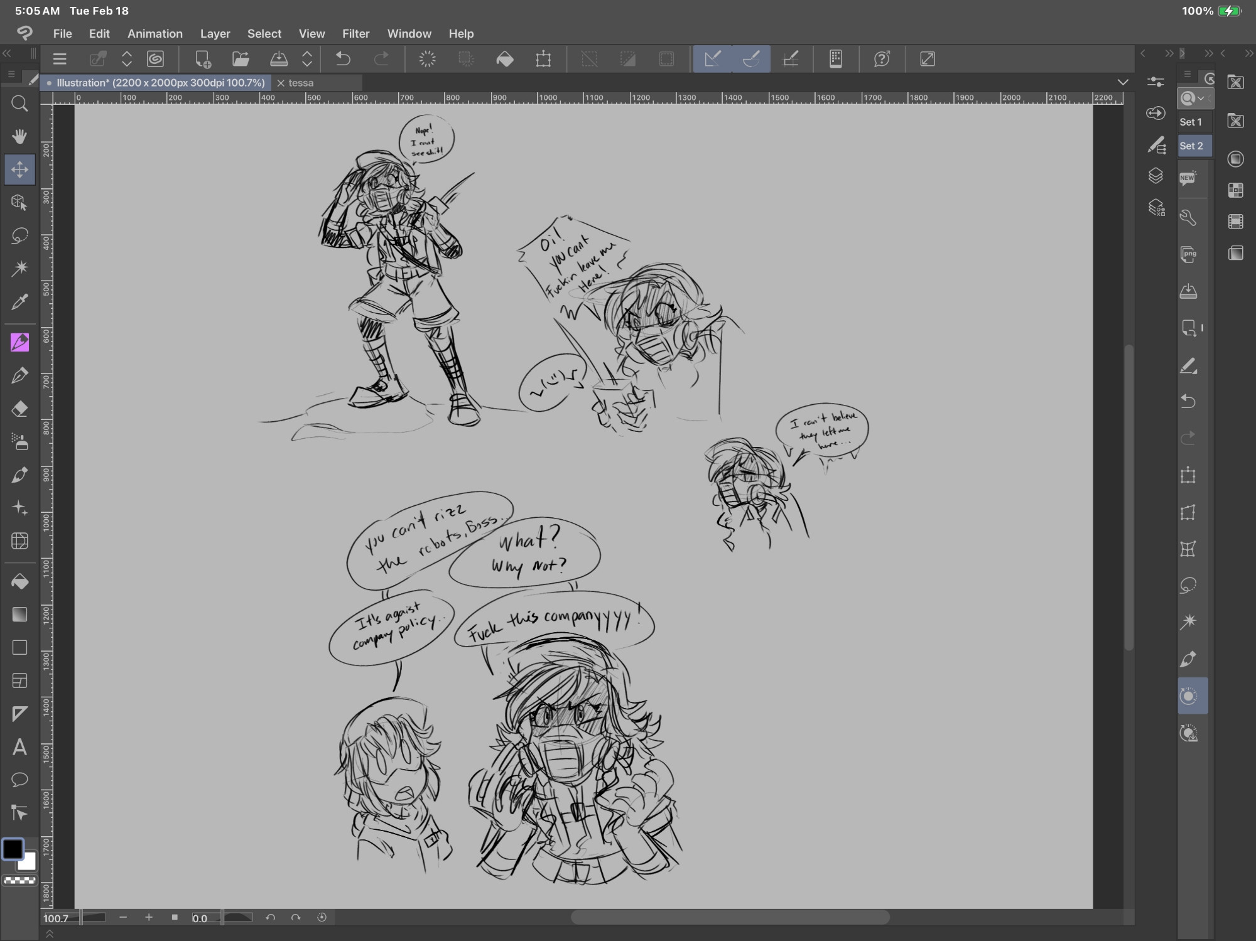Click rotate canvas left button

[x=271, y=917]
